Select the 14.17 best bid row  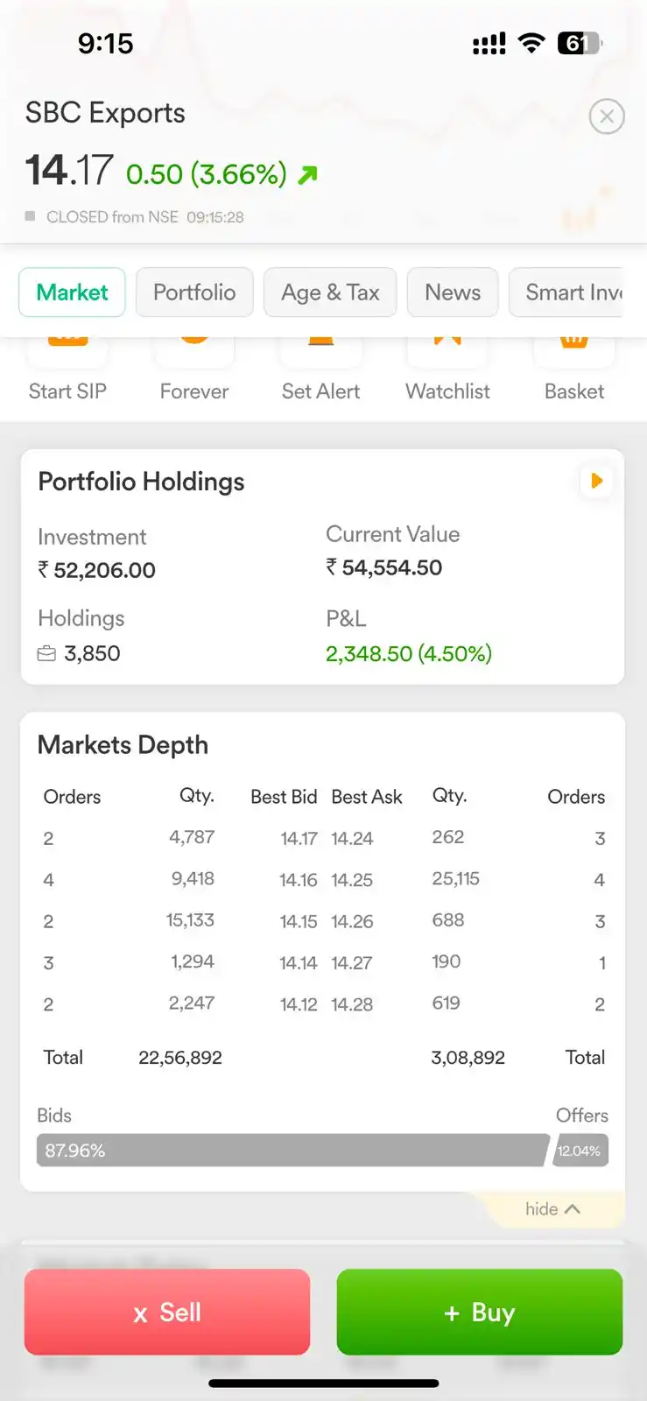324,838
